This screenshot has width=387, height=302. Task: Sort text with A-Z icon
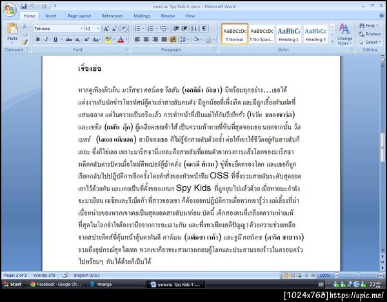coord(193,28)
